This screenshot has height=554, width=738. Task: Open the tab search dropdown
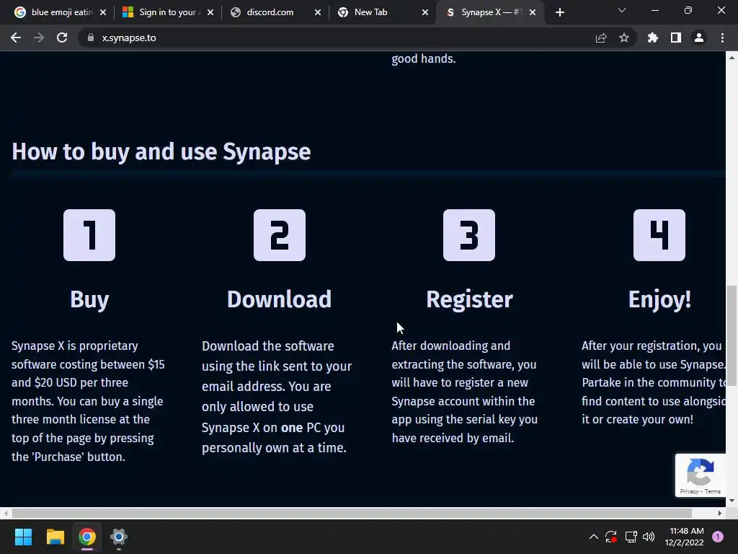tap(622, 10)
